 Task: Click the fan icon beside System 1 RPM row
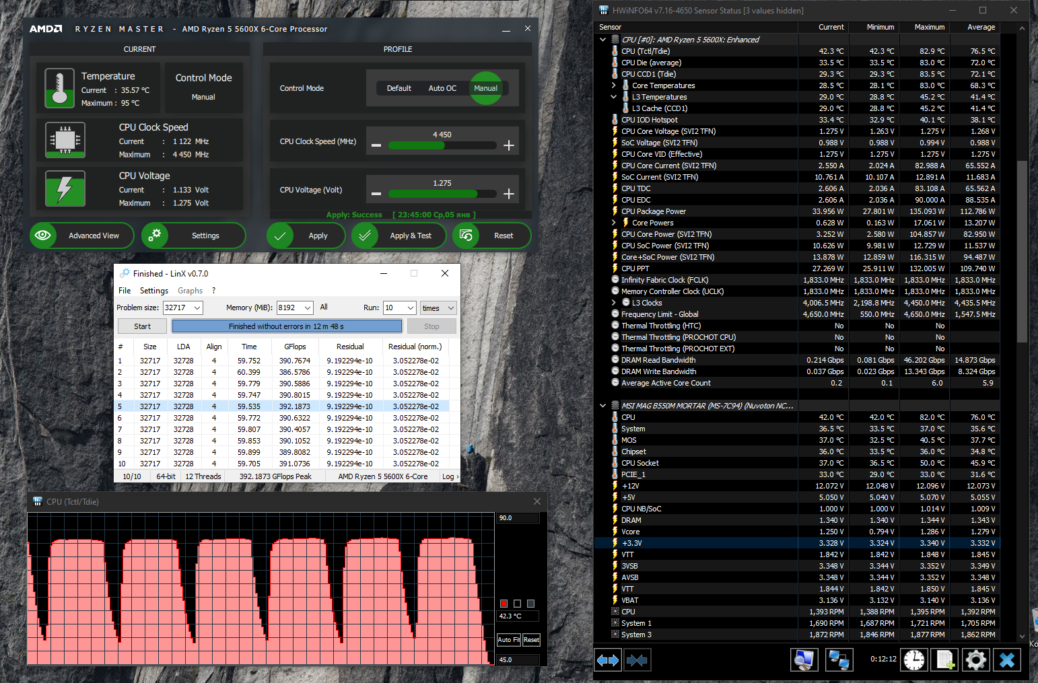click(x=615, y=623)
